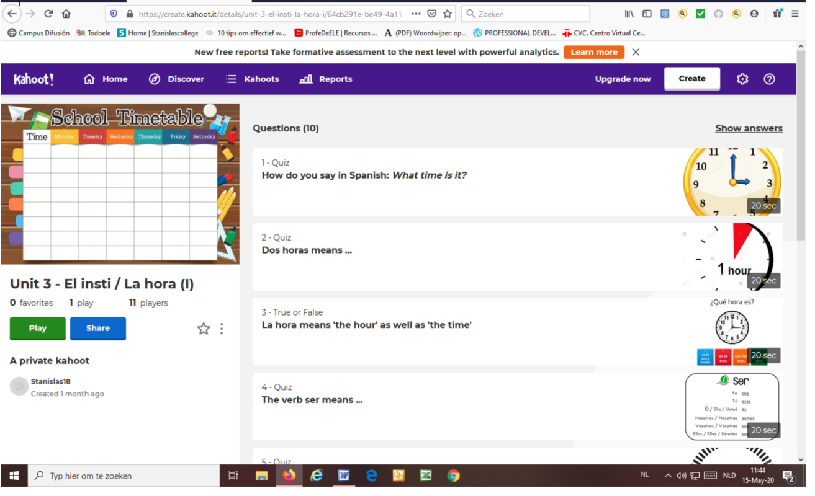Open the CVC. Centro Virtual bookmark
815x496 pixels.
pos(604,33)
